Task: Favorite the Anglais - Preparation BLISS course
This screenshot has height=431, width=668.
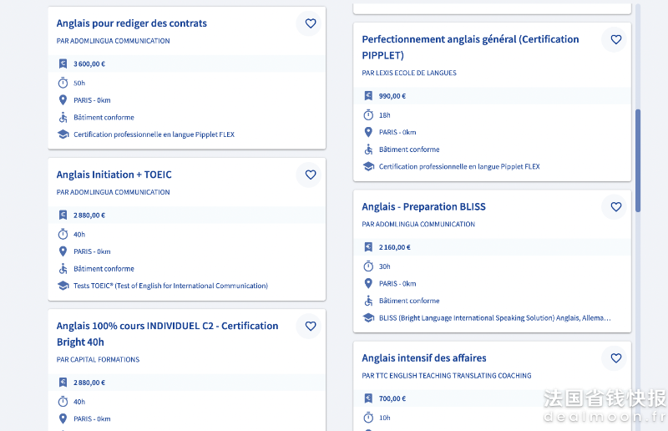Action: coord(616,207)
